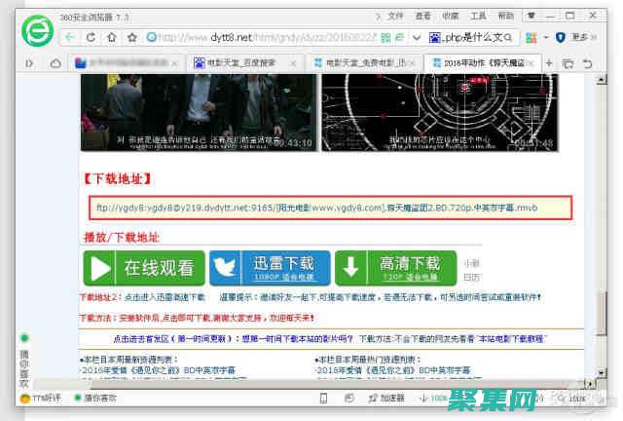The height and width of the screenshot is (421, 623).
Task: Open the 文件 menu
Action: click(x=395, y=16)
